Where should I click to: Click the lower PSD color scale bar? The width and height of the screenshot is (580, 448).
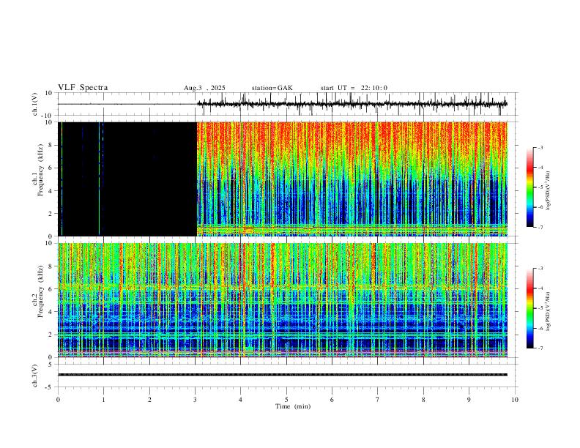(530, 308)
